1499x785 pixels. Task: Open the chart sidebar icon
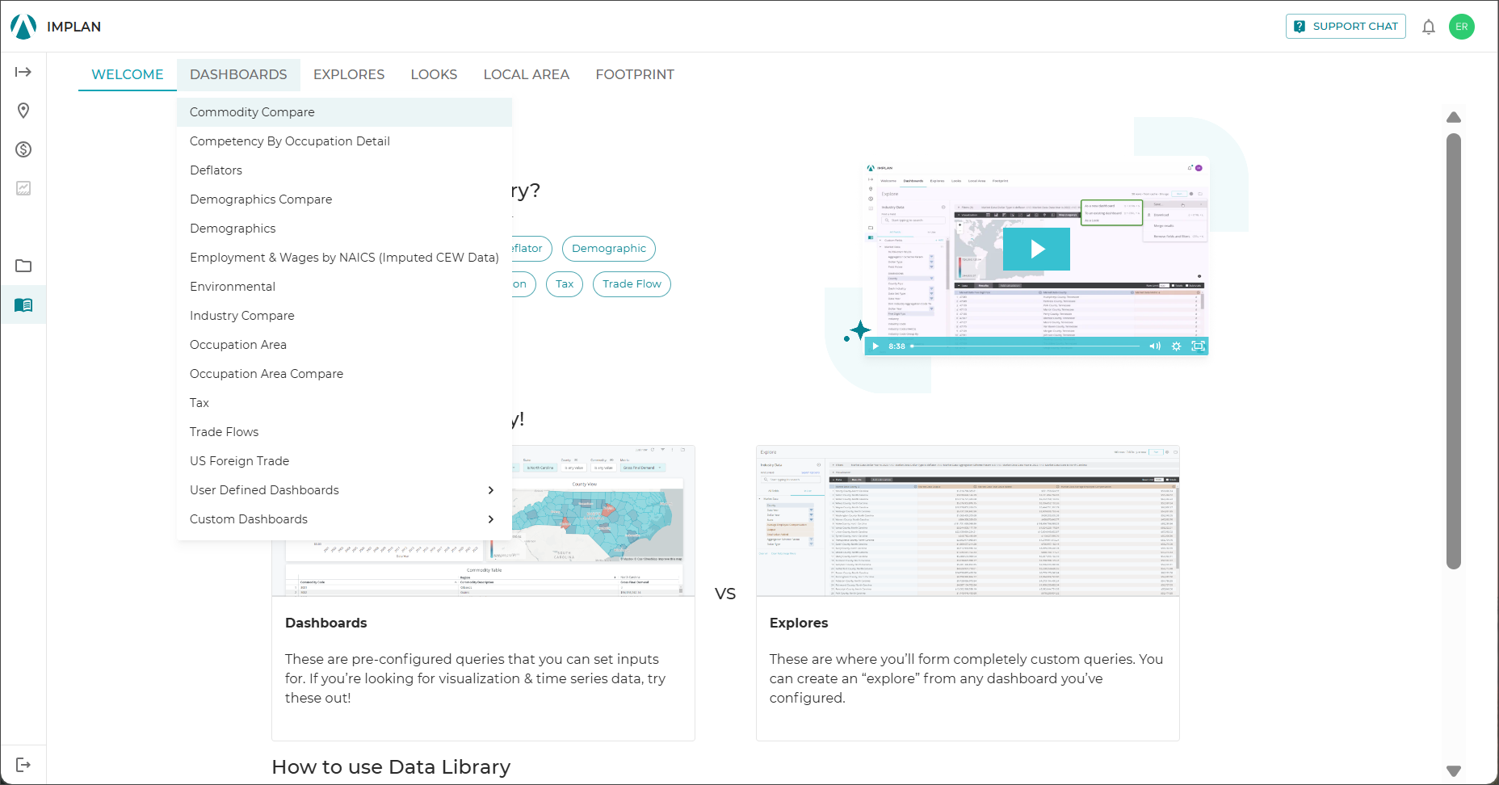coord(23,188)
